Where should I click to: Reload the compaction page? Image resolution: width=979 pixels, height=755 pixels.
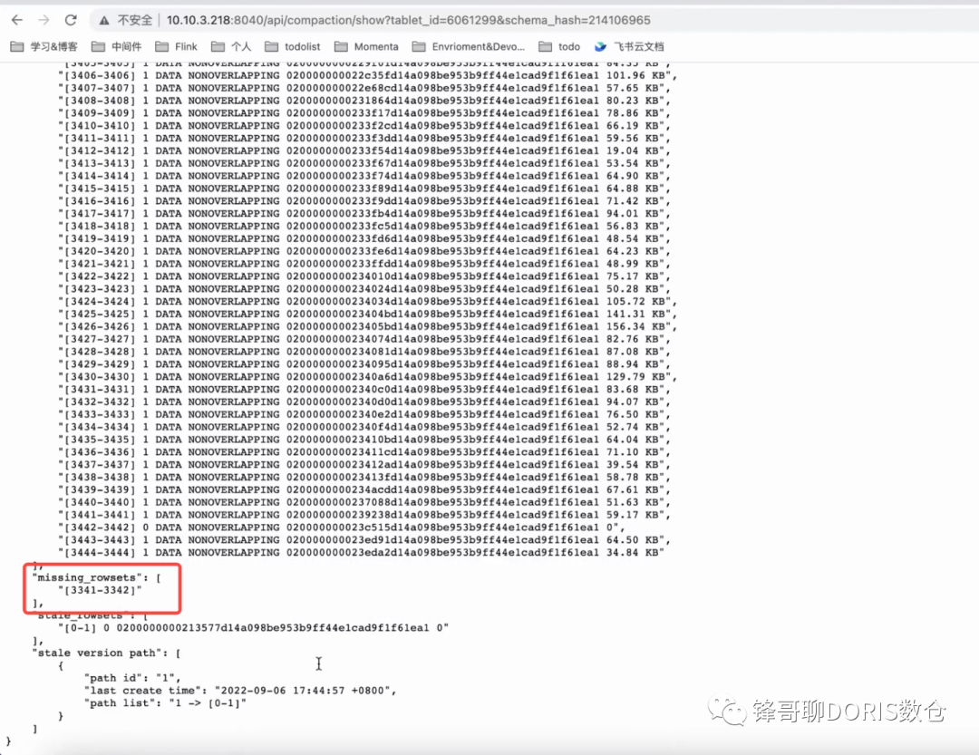(71, 20)
